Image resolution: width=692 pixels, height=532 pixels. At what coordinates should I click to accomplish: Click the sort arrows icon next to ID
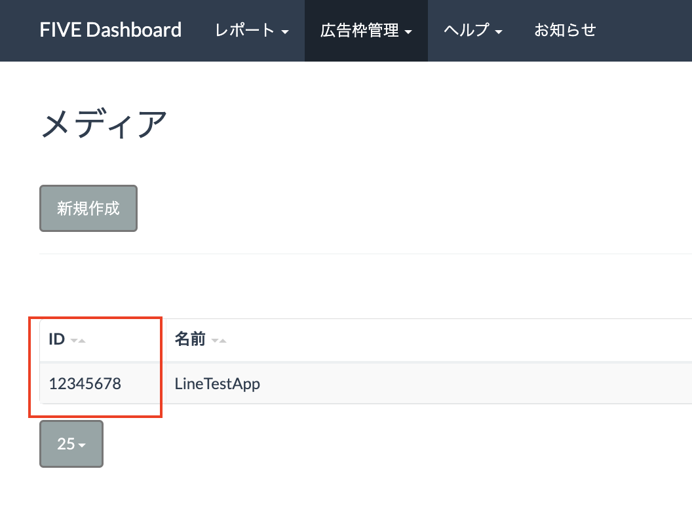78,340
